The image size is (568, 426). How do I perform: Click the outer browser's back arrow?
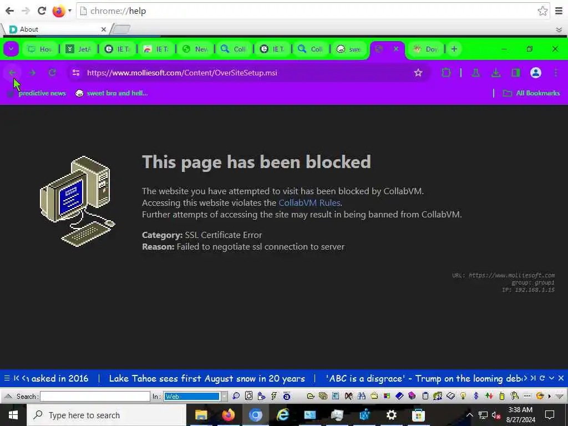(10, 11)
